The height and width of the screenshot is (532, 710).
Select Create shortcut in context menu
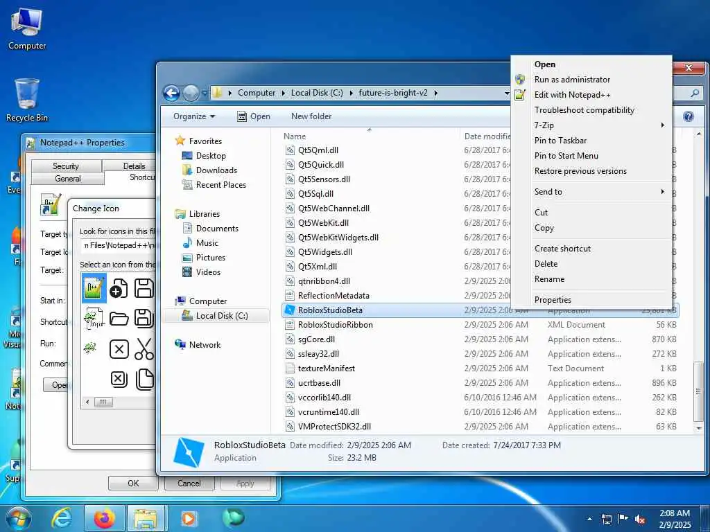pyautogui.click(x=591, y=249)
